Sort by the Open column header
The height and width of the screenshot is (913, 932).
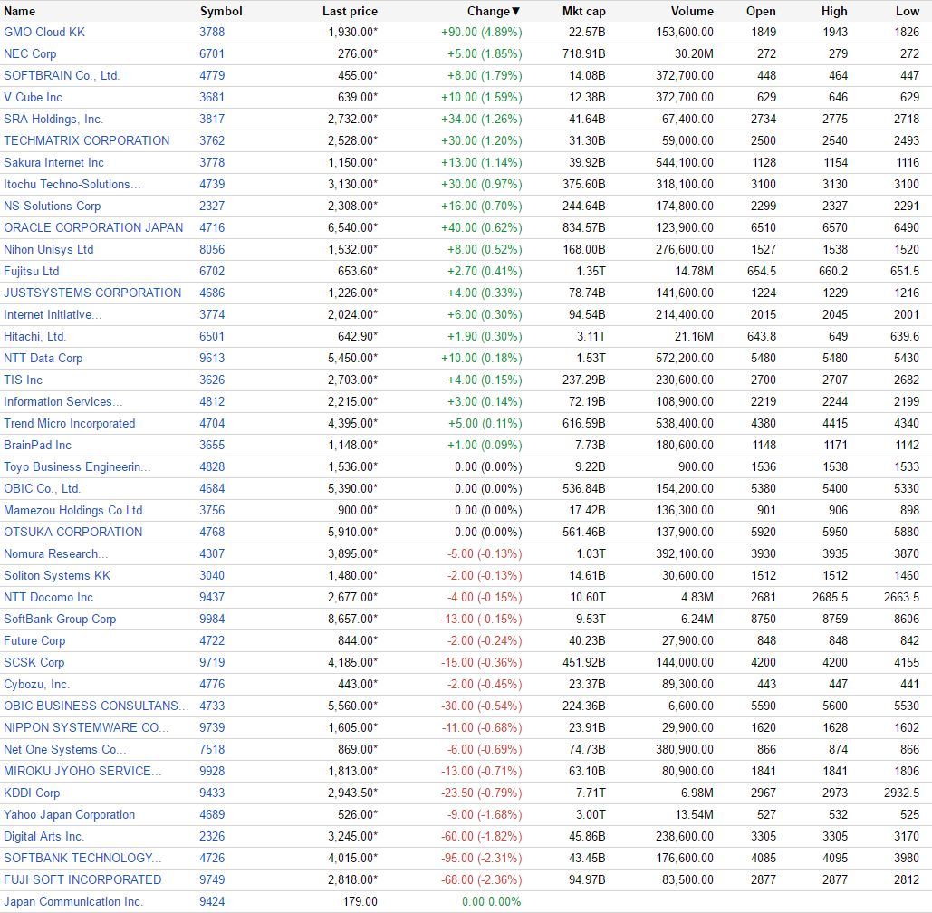761,11
